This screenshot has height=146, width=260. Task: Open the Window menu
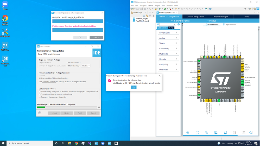[169, 5]
